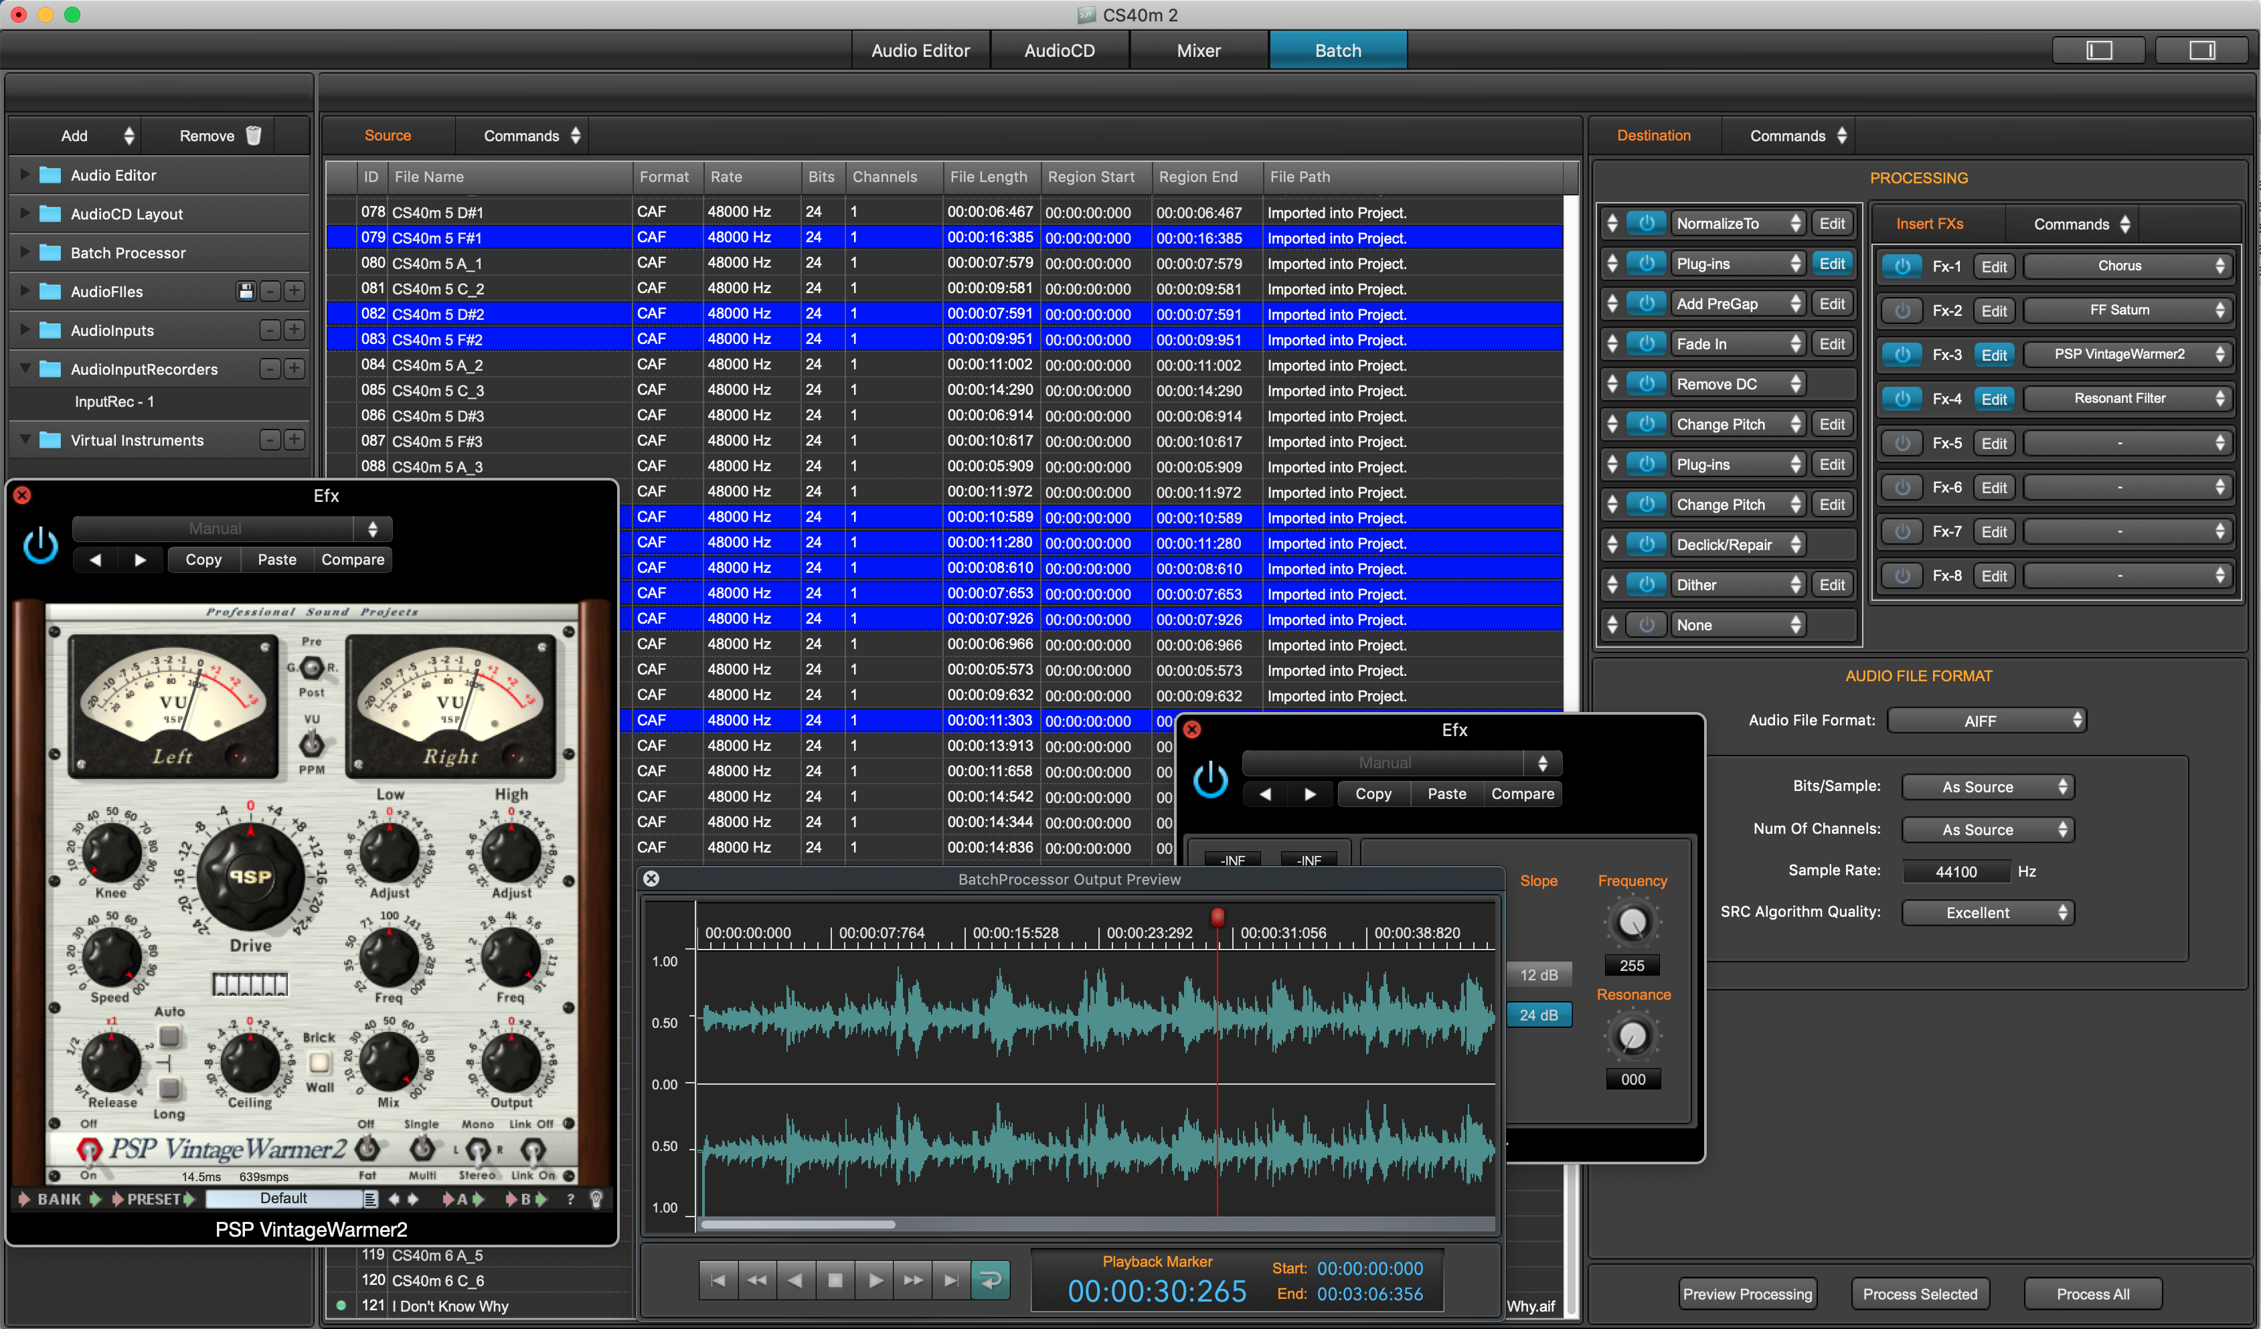Viewport: 2261px width, 1329px height.
Task: Stop playback with the stop button
Action: (835, 1281)
